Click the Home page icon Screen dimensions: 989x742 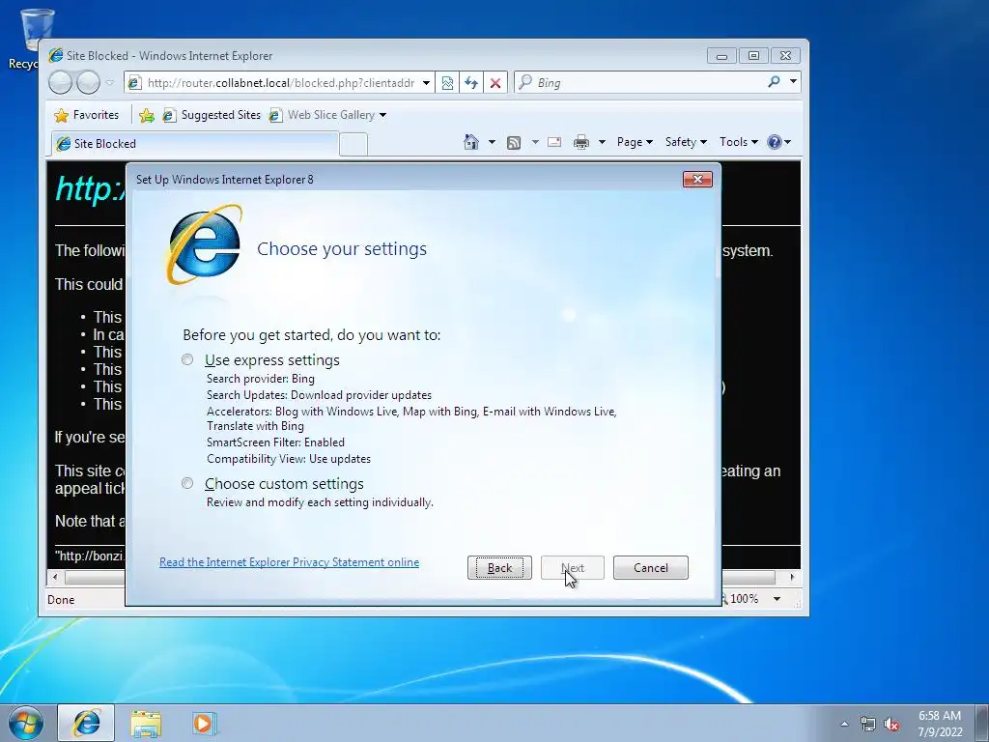point(471,142)
